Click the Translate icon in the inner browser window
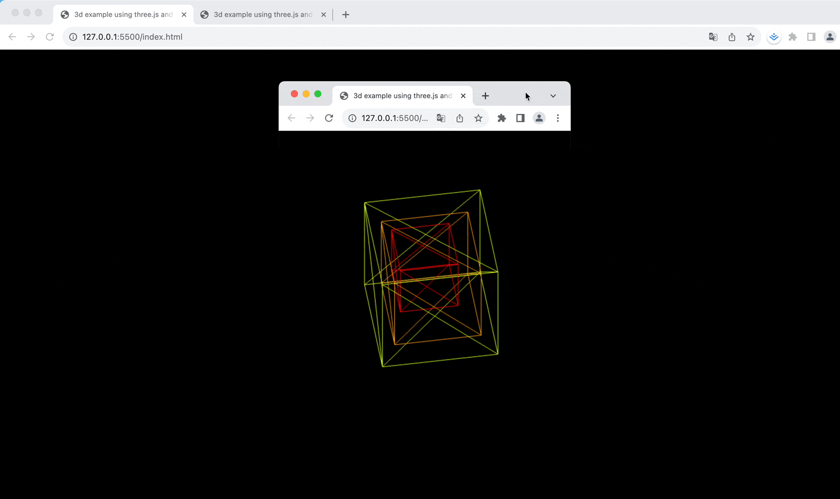Image resolution: width=840 pixels, height=499 pixels. 441,117
